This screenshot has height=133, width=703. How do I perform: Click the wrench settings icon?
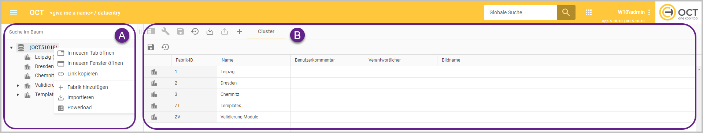point(166,31)
